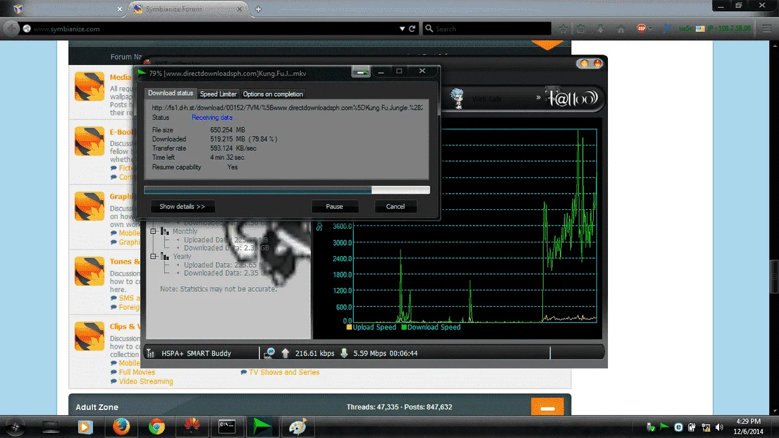The image size is (779, 438).
Task: Click the Download Speed green legend swatch
Action: click(x=404, y=328)
